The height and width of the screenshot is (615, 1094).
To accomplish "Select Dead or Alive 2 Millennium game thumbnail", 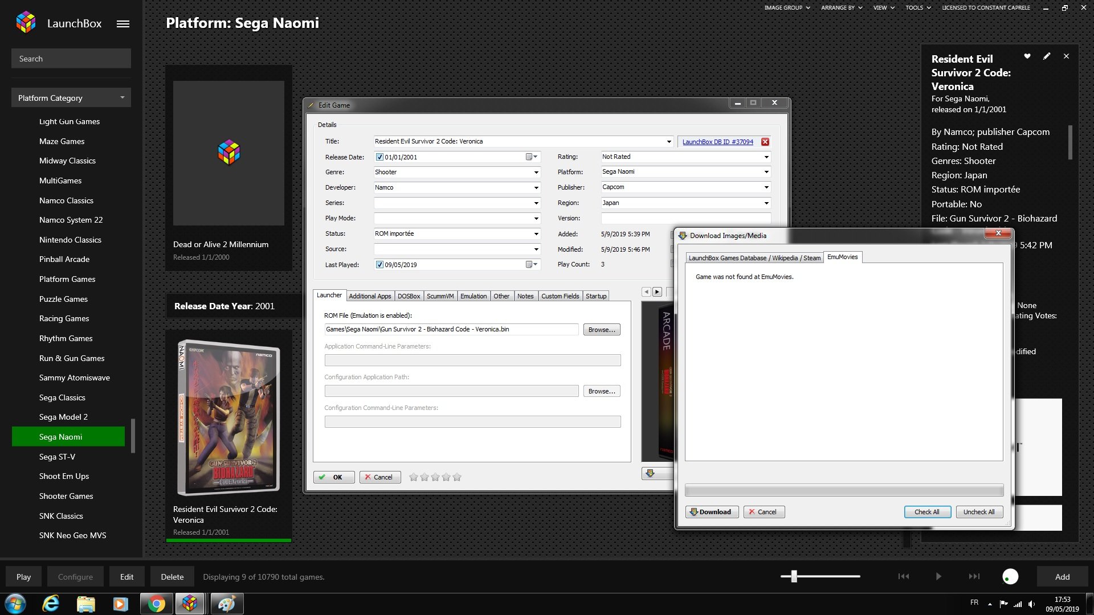I will (228, 153).
